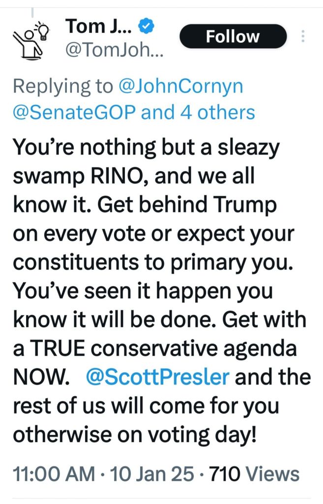Click the thread connector line above the avatar
Screen dimensions: 323x504
click(33, 11)
